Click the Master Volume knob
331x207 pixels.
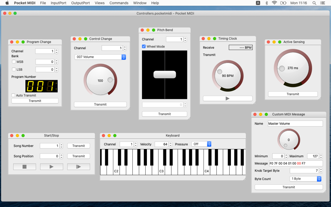pos(288,140)
